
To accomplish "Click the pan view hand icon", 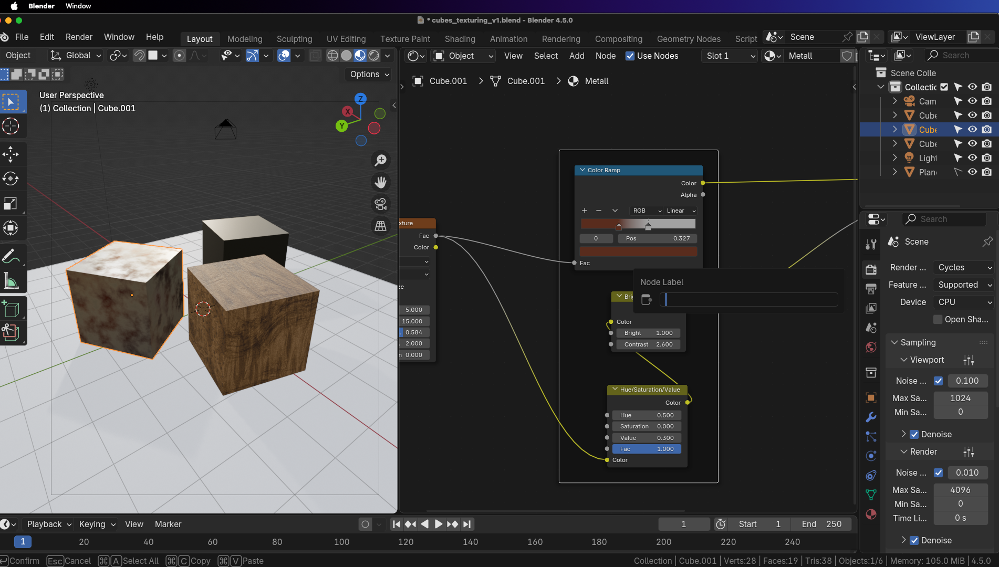I will tap(380, 182).
